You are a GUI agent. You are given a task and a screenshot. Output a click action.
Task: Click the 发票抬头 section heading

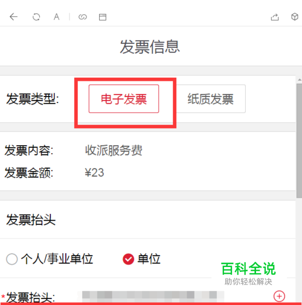(31, 219)
